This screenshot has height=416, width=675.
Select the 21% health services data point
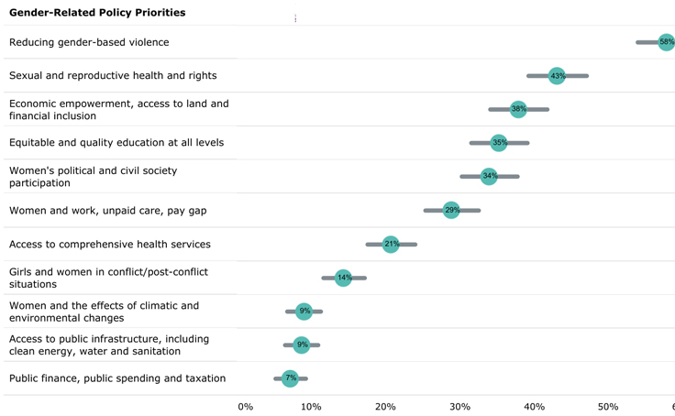coord(391,245)
